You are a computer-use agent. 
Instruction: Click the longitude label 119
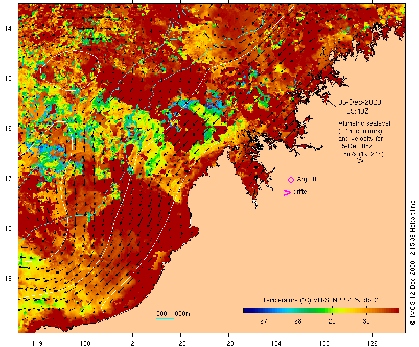[x=37, y=343]
